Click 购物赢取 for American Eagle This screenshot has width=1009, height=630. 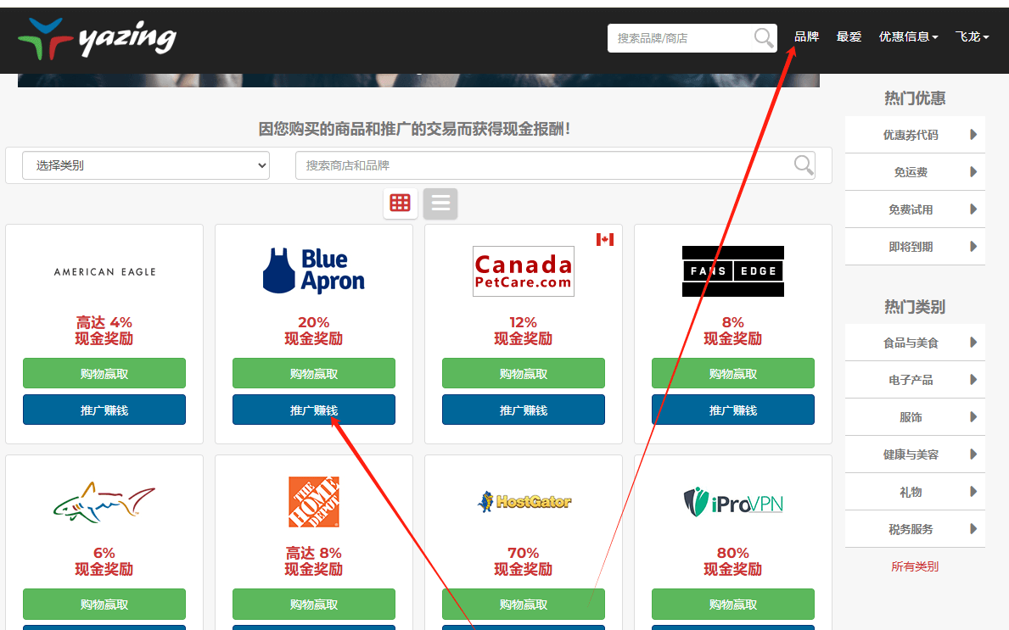[x=104, y=373]
